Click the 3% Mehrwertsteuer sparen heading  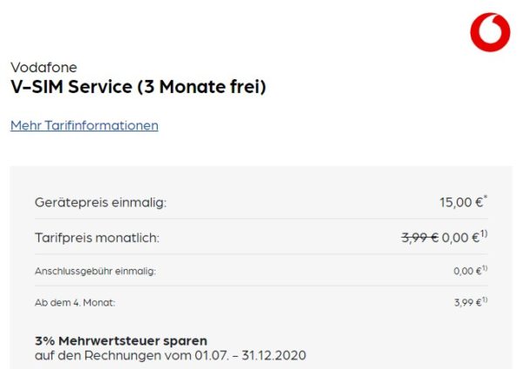point(121,340)
